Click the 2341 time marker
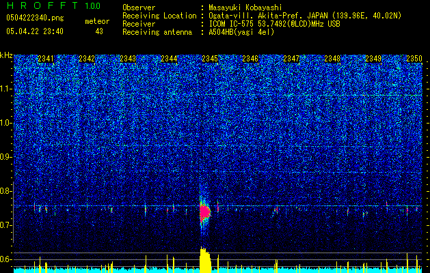 [x=46, y=59]
